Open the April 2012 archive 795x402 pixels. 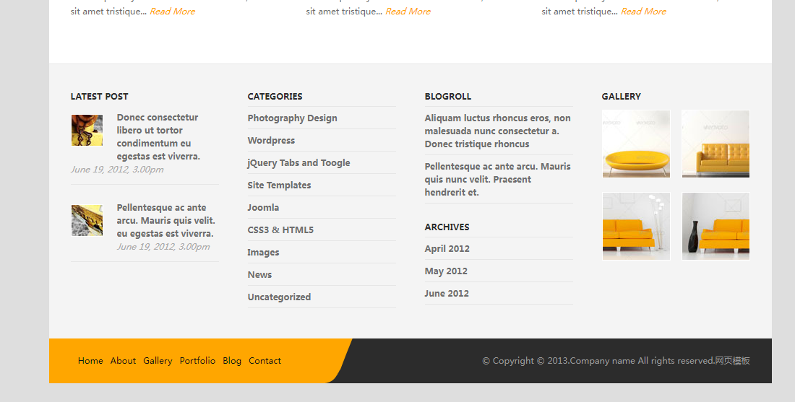point(447,249)
